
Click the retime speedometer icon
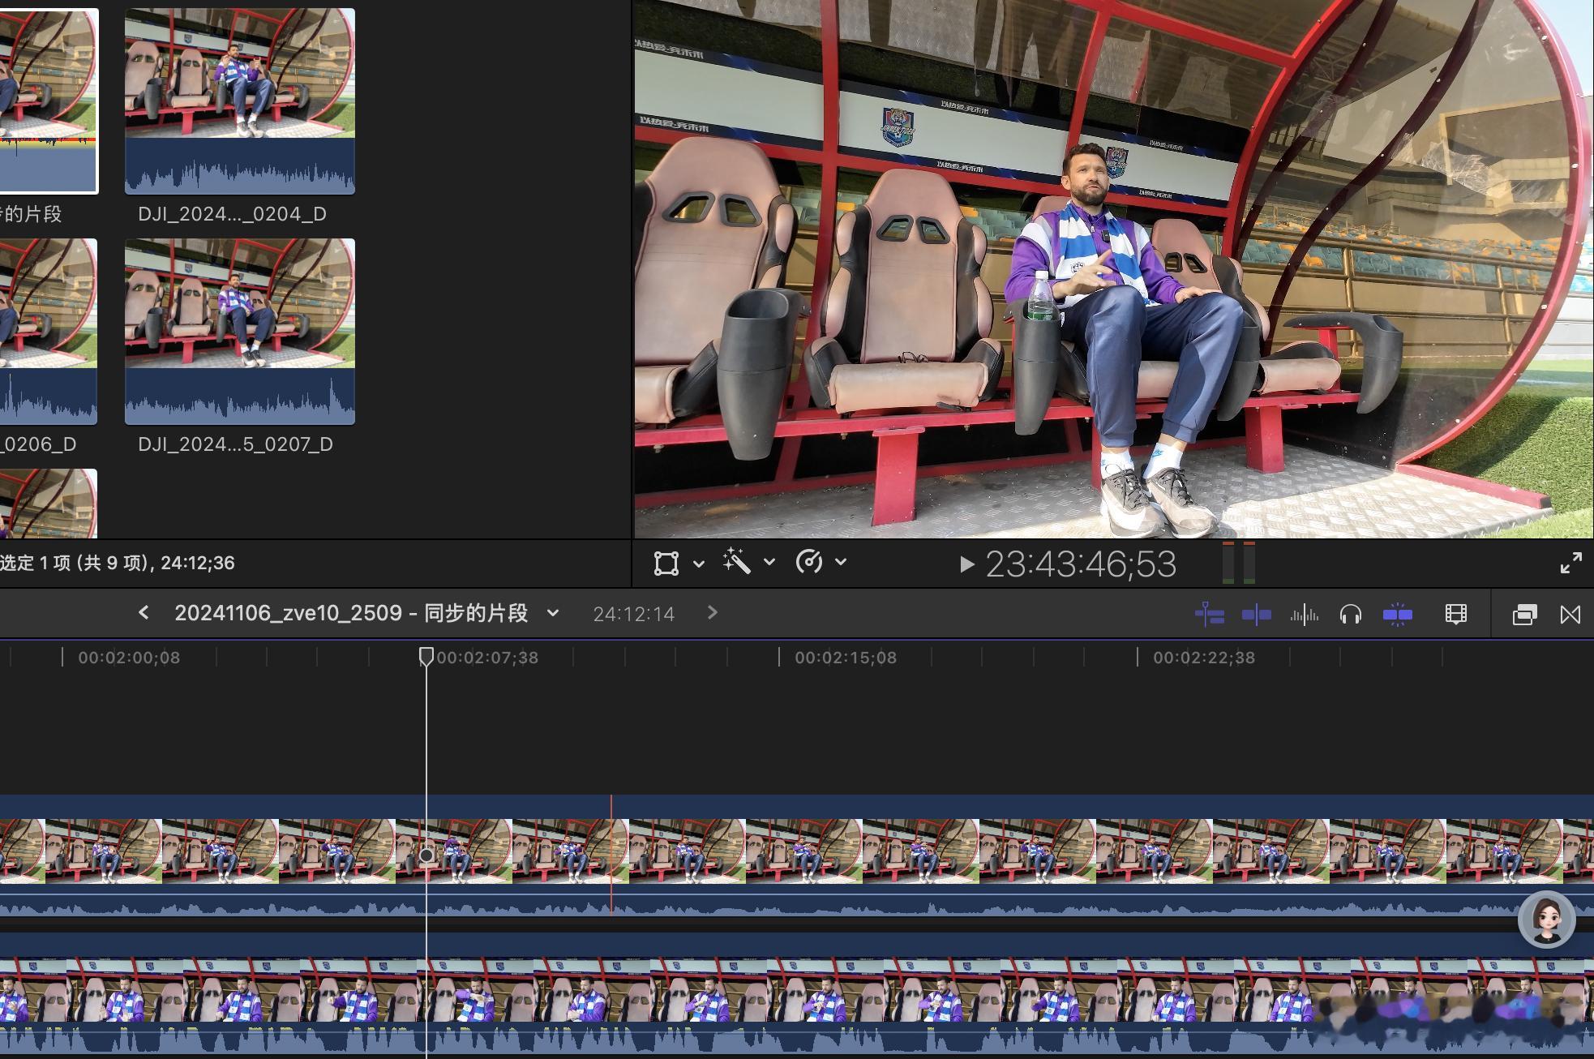point(809,561)
